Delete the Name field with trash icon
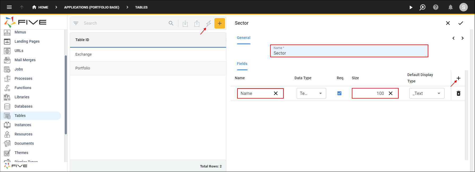The image size is (475, 172). point(458,93)
